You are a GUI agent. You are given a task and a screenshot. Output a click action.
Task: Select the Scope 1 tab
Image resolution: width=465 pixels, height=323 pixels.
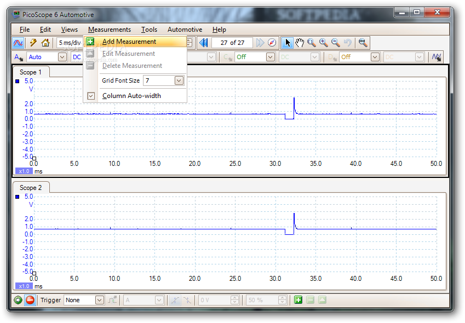point(31,72)
